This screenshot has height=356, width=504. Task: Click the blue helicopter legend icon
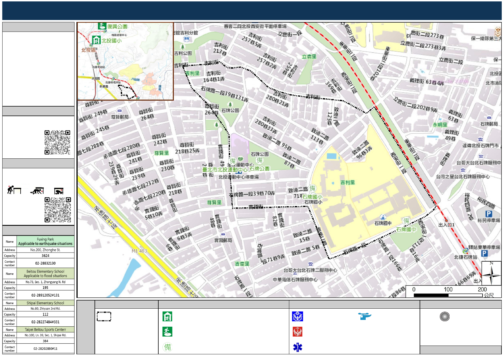pyautogui.click(x=365, y=316)
